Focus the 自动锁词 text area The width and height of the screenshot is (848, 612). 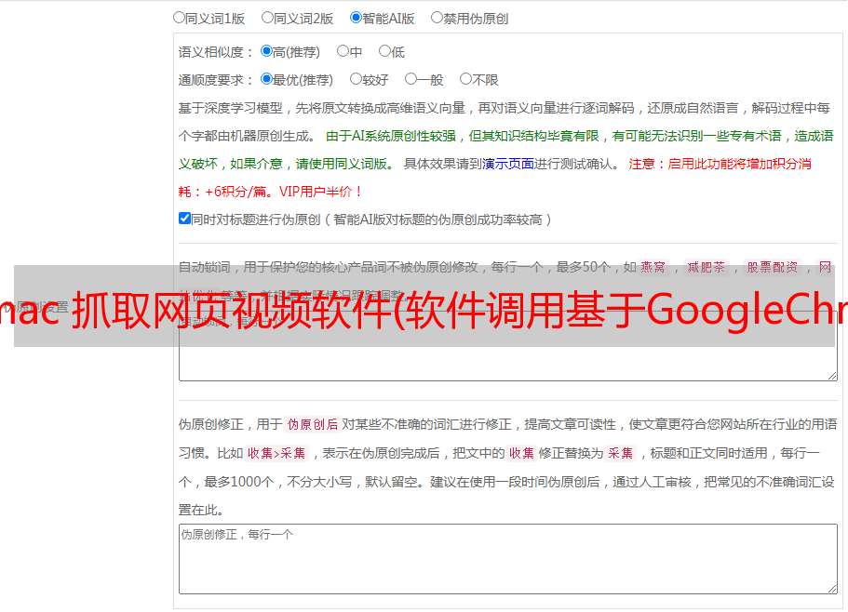pos(508,346)
